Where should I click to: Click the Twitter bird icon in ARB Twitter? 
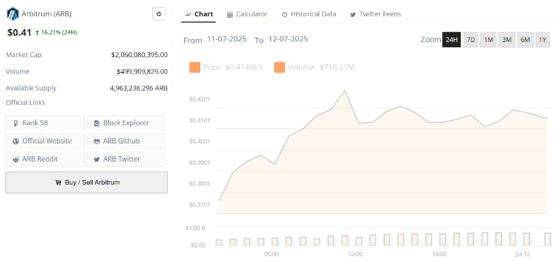(97, 160)
